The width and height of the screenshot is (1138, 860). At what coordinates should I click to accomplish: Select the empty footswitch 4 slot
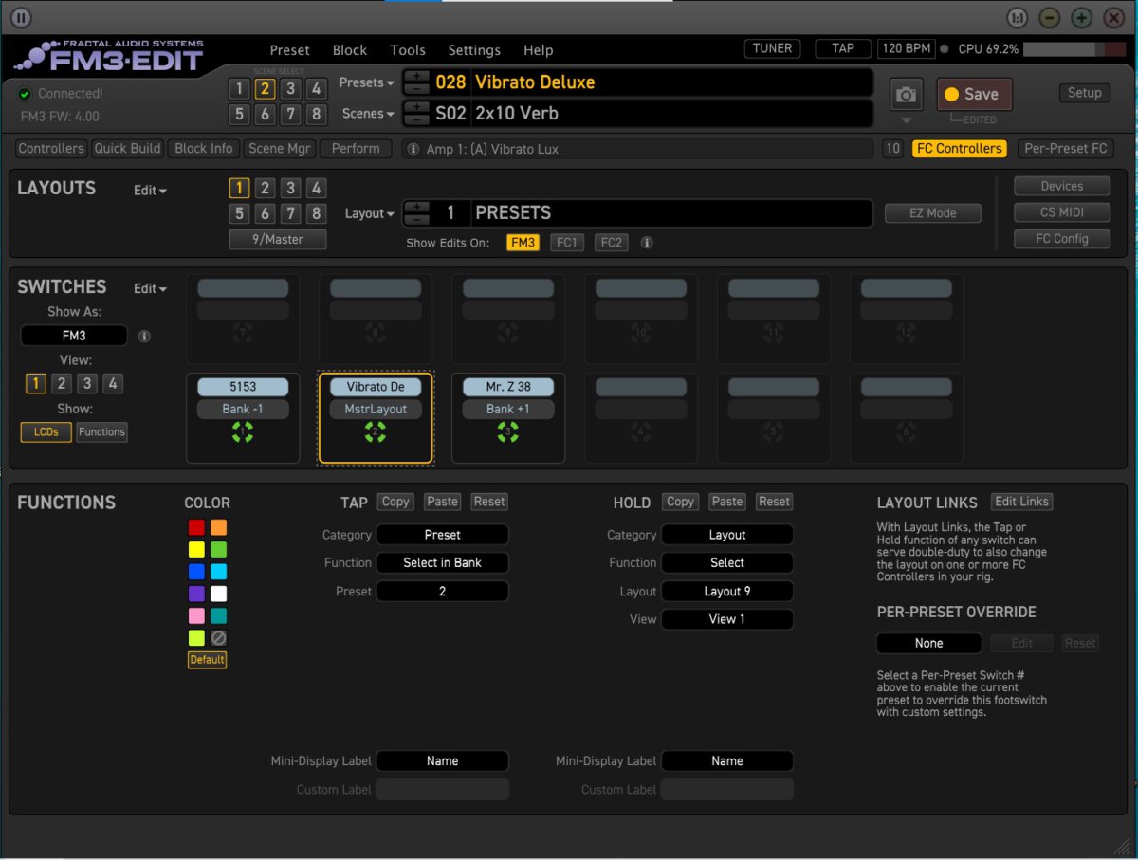pos(641,418)
